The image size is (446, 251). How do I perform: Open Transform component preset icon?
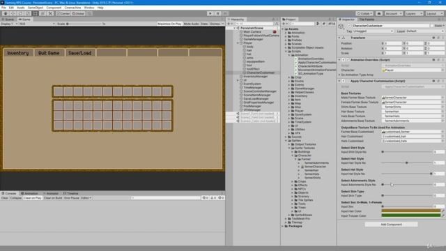pos(438,38)
